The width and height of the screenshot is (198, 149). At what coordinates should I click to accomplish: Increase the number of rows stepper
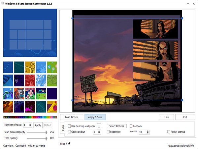tap(30, 124)
